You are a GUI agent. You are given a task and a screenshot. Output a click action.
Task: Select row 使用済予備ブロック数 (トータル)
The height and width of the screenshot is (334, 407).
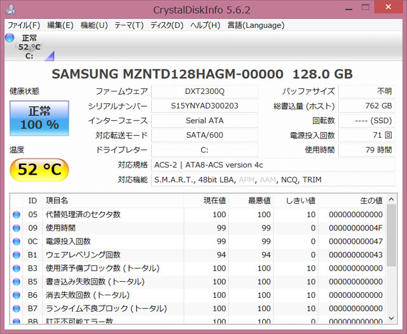pos(198,269)
